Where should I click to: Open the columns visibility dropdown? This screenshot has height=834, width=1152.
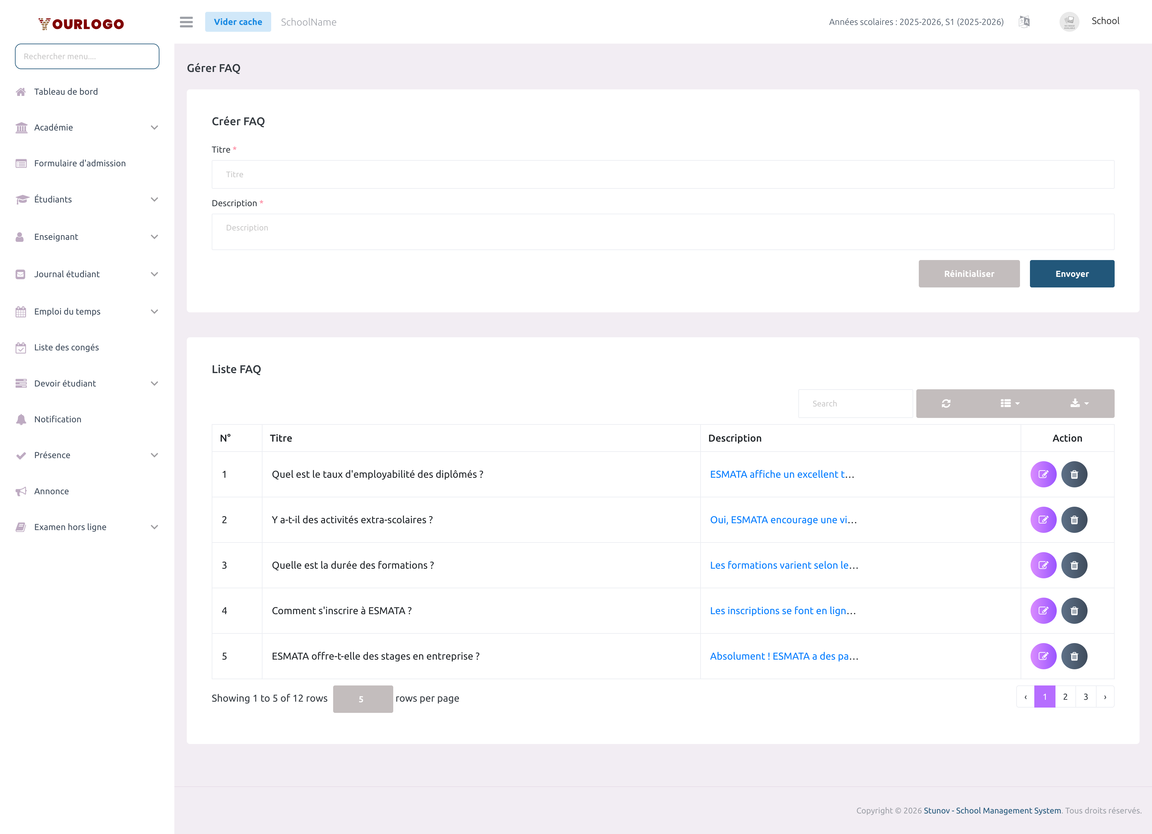click(x=1009, y=403)
